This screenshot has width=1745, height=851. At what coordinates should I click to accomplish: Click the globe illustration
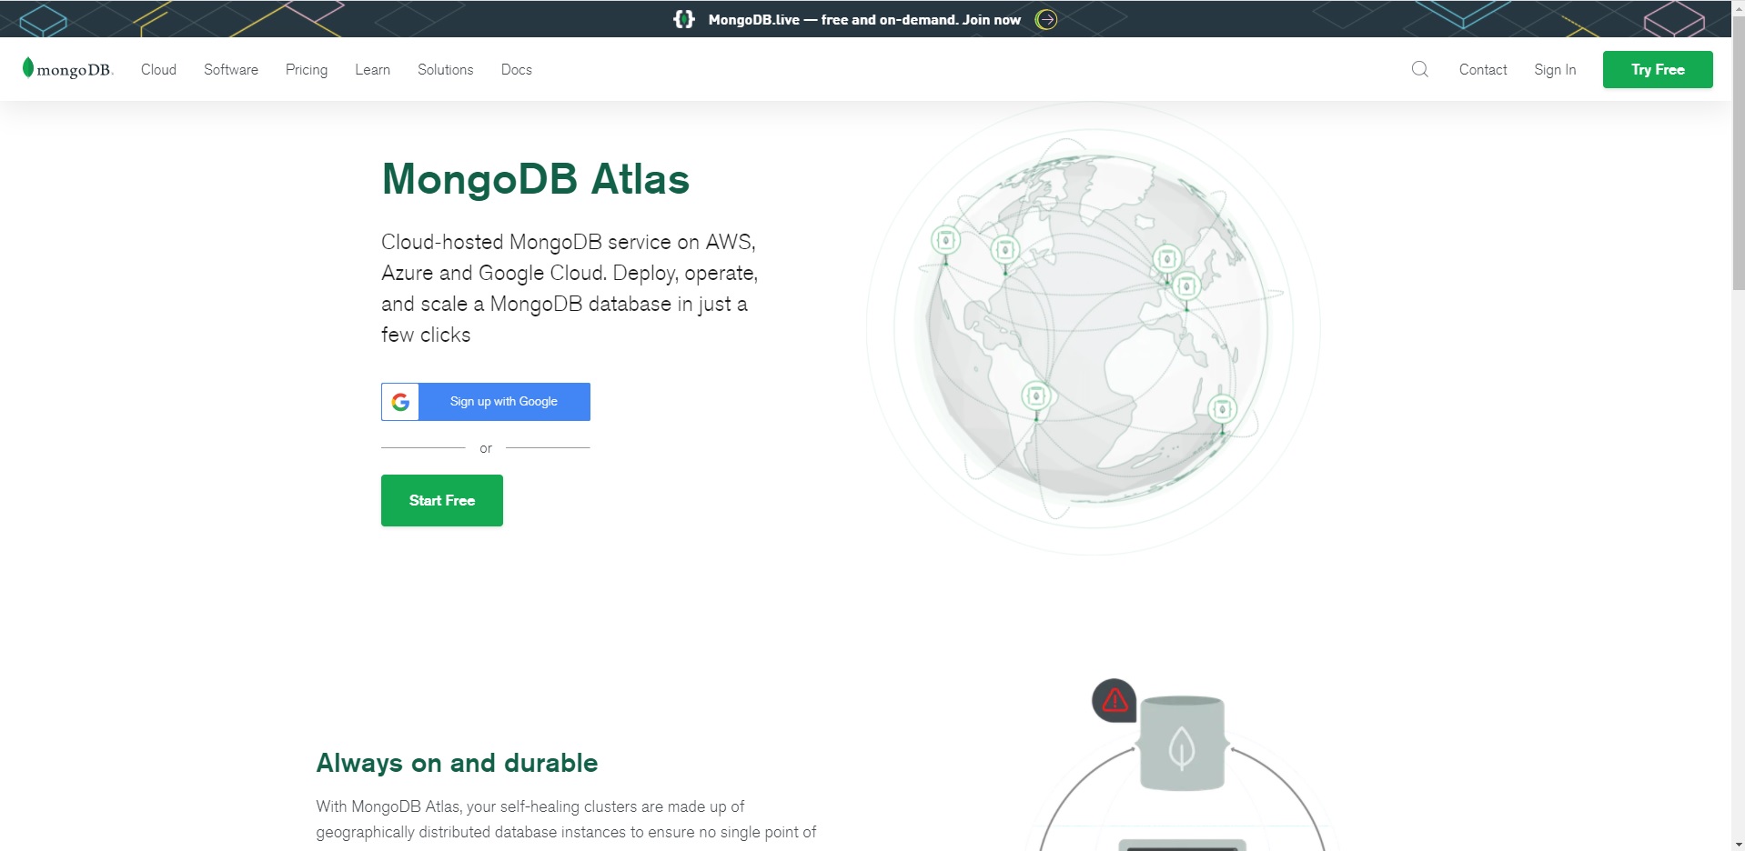tap(1094, 327)
